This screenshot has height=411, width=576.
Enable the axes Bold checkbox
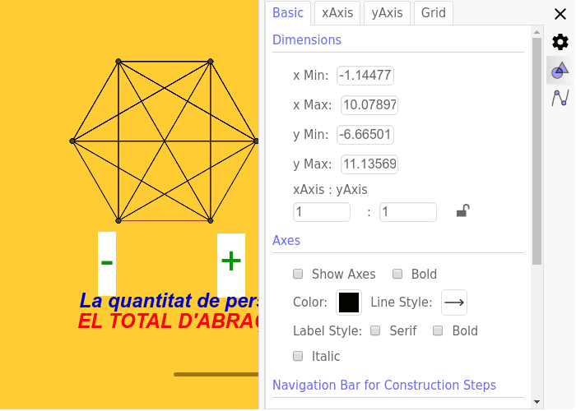(397, 274)
